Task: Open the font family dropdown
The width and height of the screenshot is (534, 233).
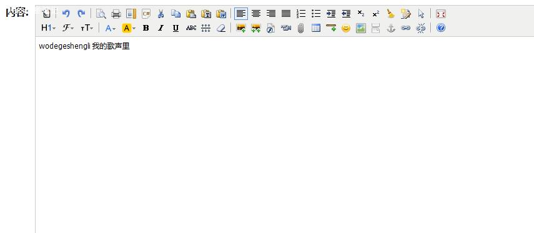Action: click(x=68, y=28)
